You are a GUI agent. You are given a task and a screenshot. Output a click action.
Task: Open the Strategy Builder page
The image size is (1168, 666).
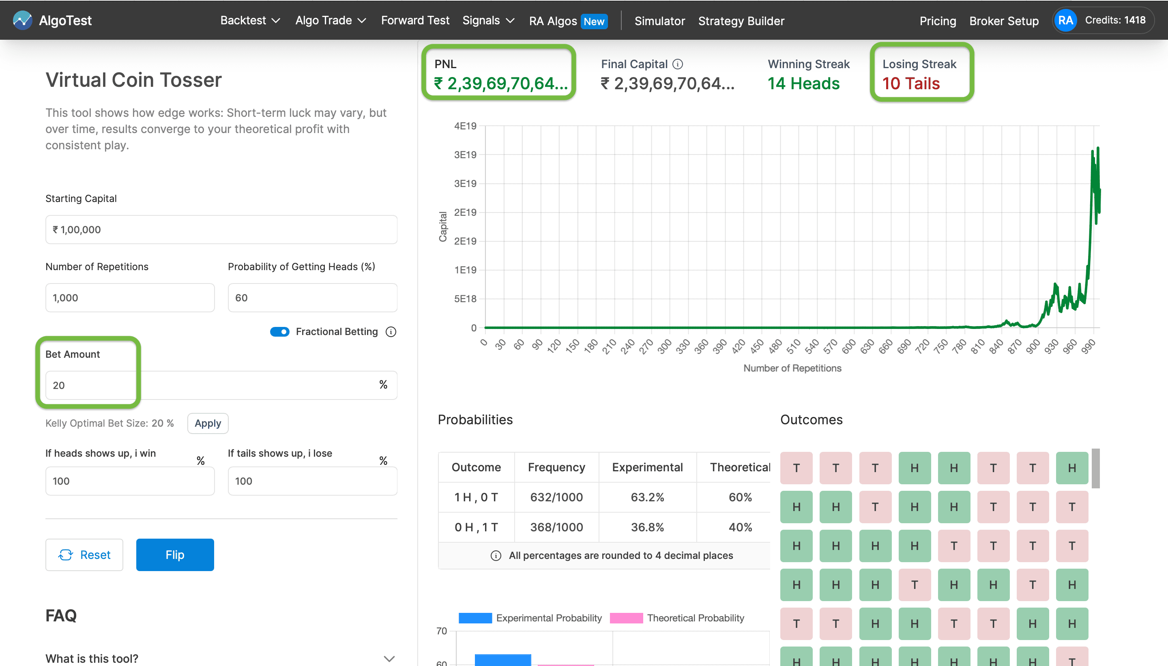pyautogui.click(x=741, y=21)
